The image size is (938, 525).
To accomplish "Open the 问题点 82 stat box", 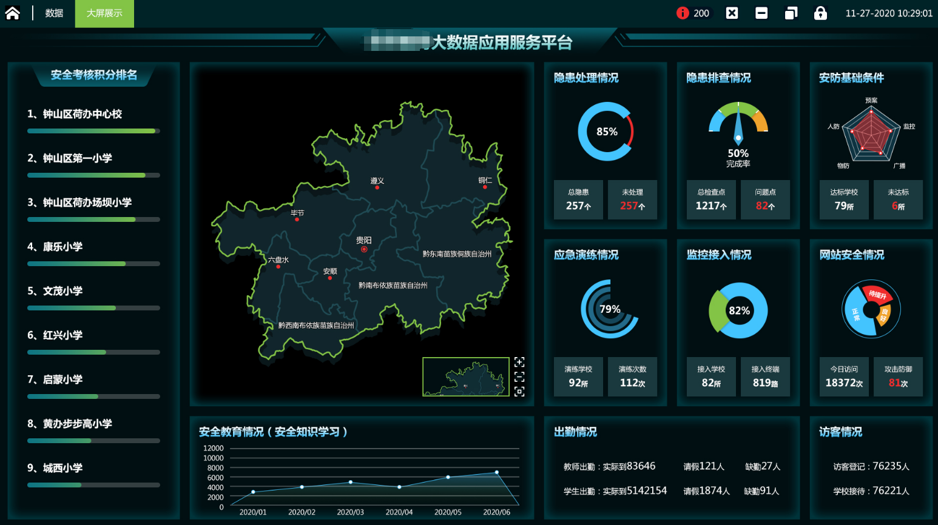I will [x=765, y=199].
